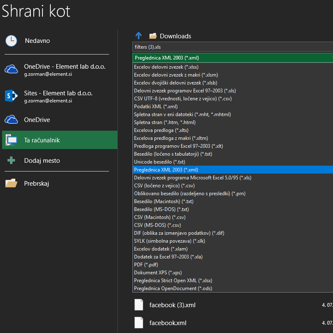Choose SYLK (simbolna povezava) (*.slk)
Image resolution: width=333 pixels, height=333 pixels.
(233, 241)
